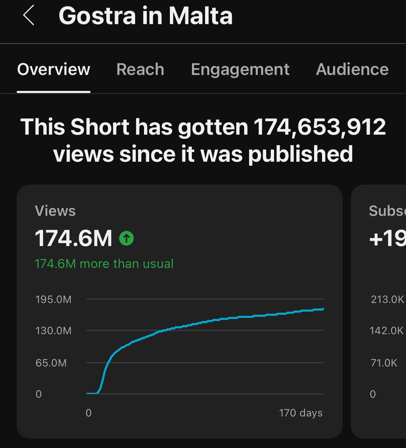Screen dimensions: 406x448
Task: Click the 213.0K subscribers axis label
Action: click(387, 299)
